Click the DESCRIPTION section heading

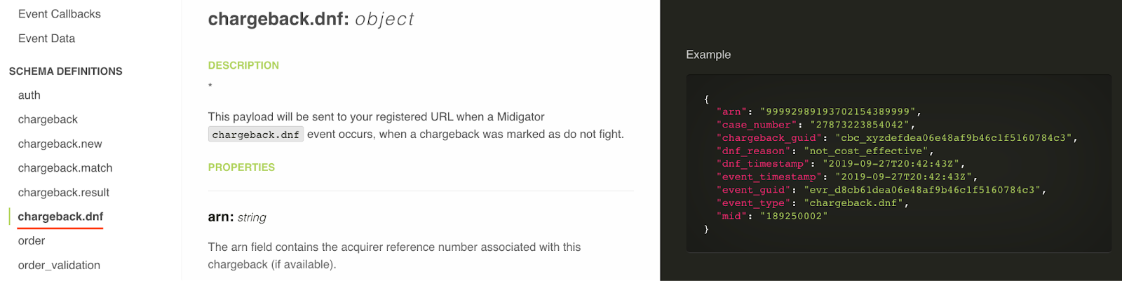tap(243, 65)
